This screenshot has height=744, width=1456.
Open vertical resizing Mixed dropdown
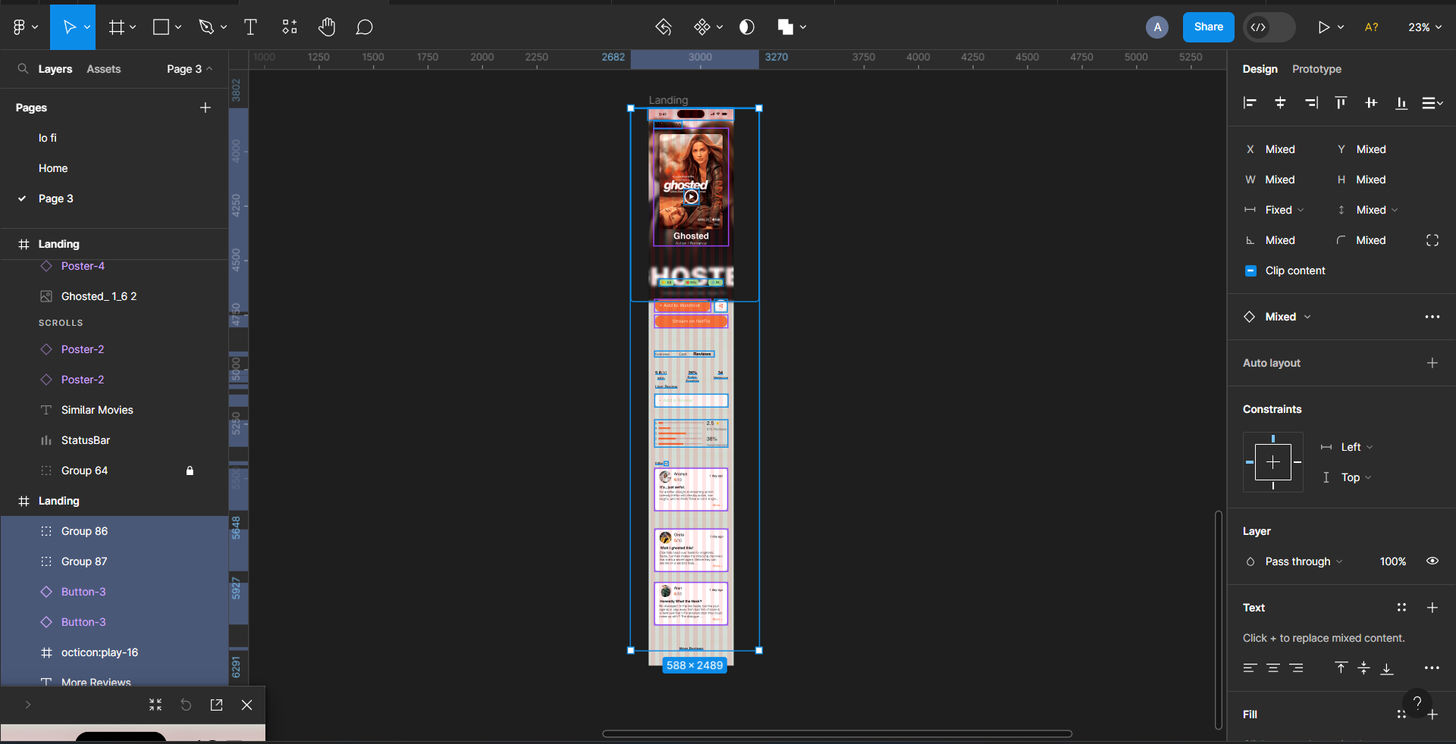coord(1376,210)
